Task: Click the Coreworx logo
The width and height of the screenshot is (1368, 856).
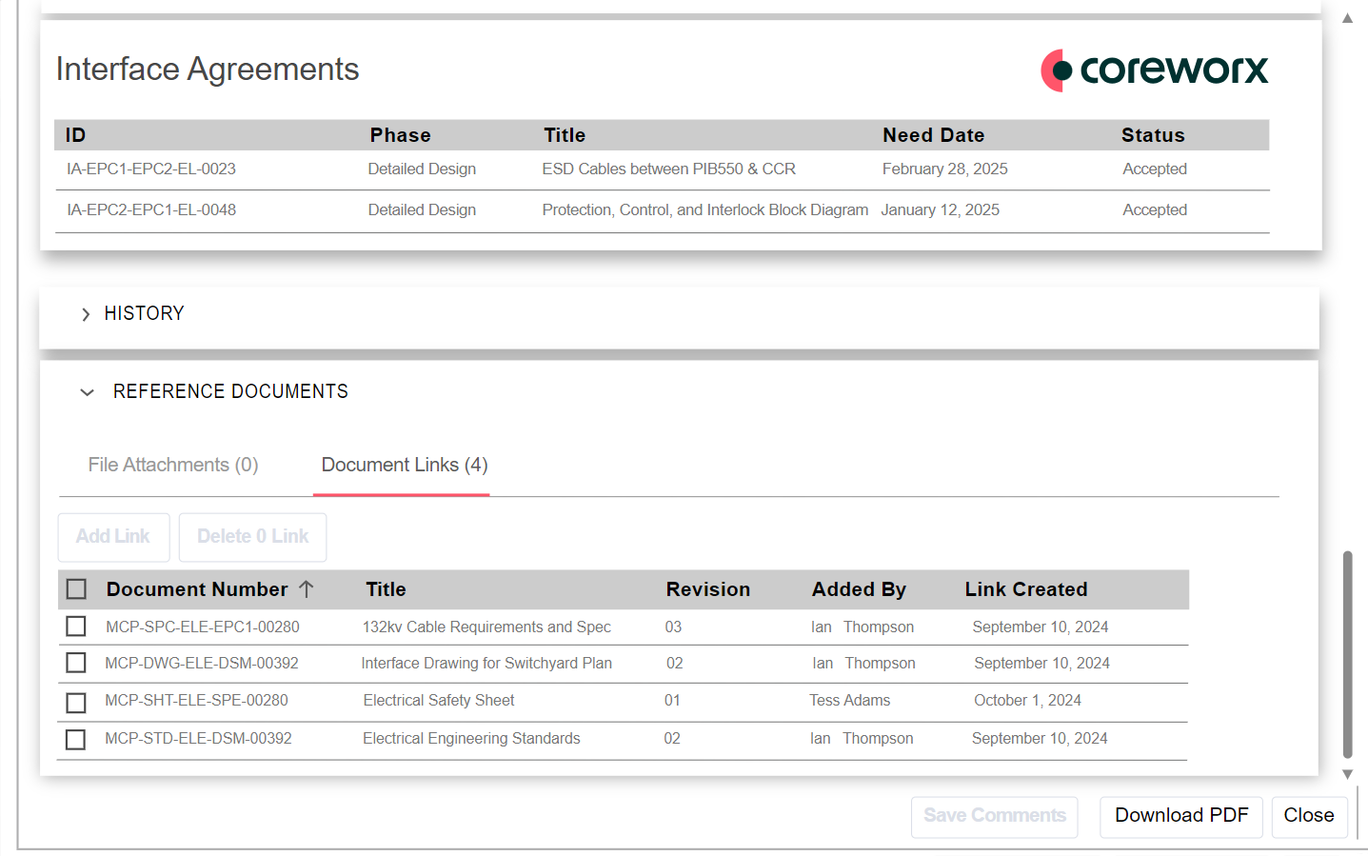Action: [x=1154, y=70]
